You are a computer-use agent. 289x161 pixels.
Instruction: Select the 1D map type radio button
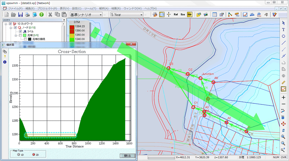tap(19, 154)
